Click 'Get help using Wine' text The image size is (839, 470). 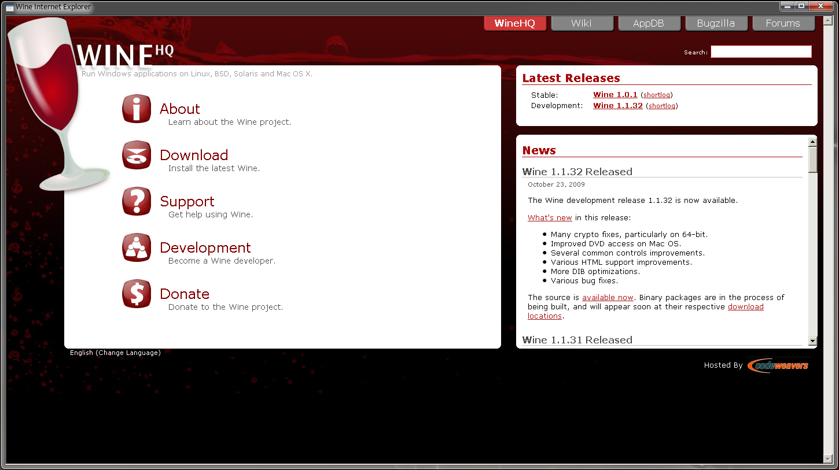[x=211, y=214]
